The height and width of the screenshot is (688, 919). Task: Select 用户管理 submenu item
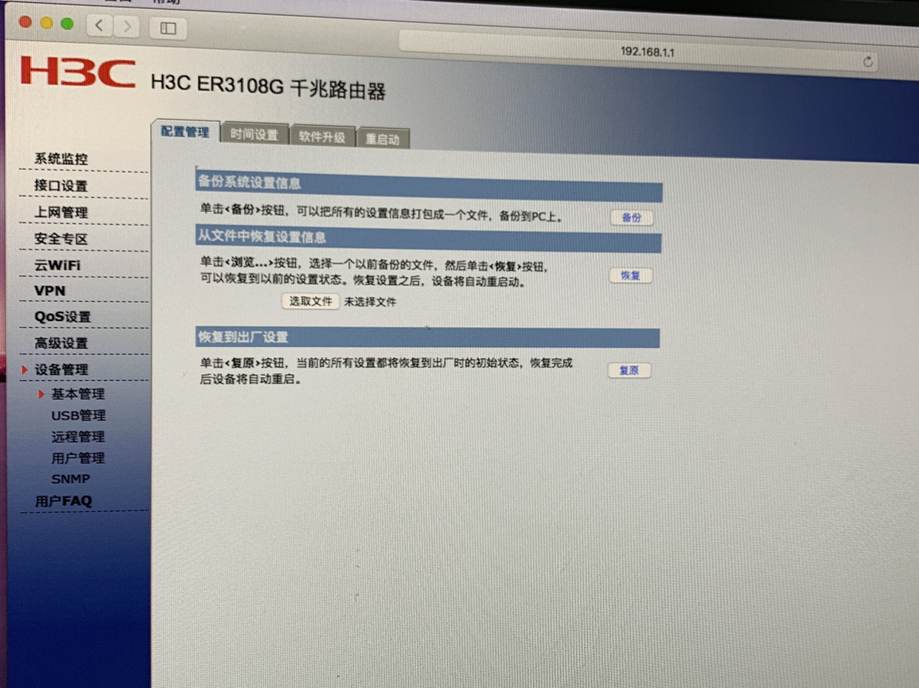click(x=78, y=459)
